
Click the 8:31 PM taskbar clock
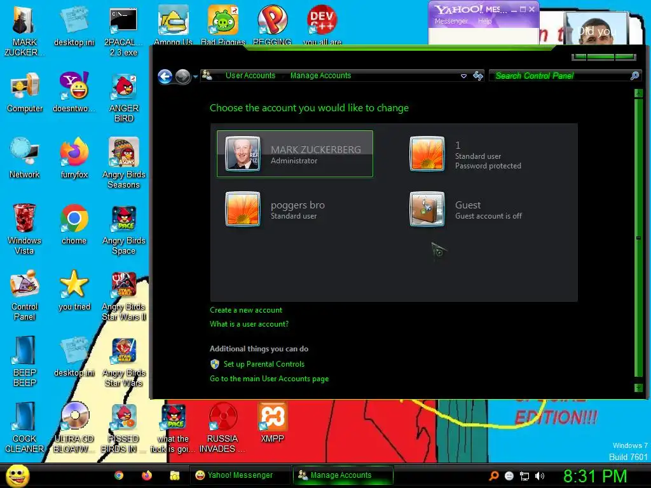[595, 475]
